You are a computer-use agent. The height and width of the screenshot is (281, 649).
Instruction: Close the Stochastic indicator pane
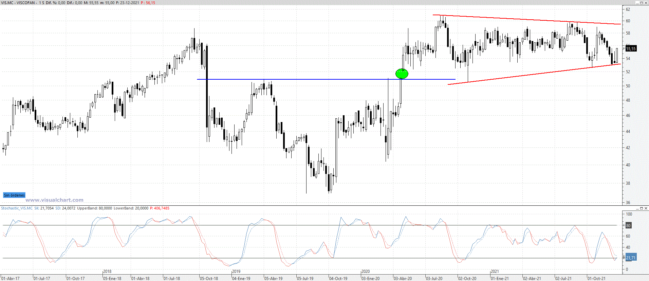click(x=646, y=208)
